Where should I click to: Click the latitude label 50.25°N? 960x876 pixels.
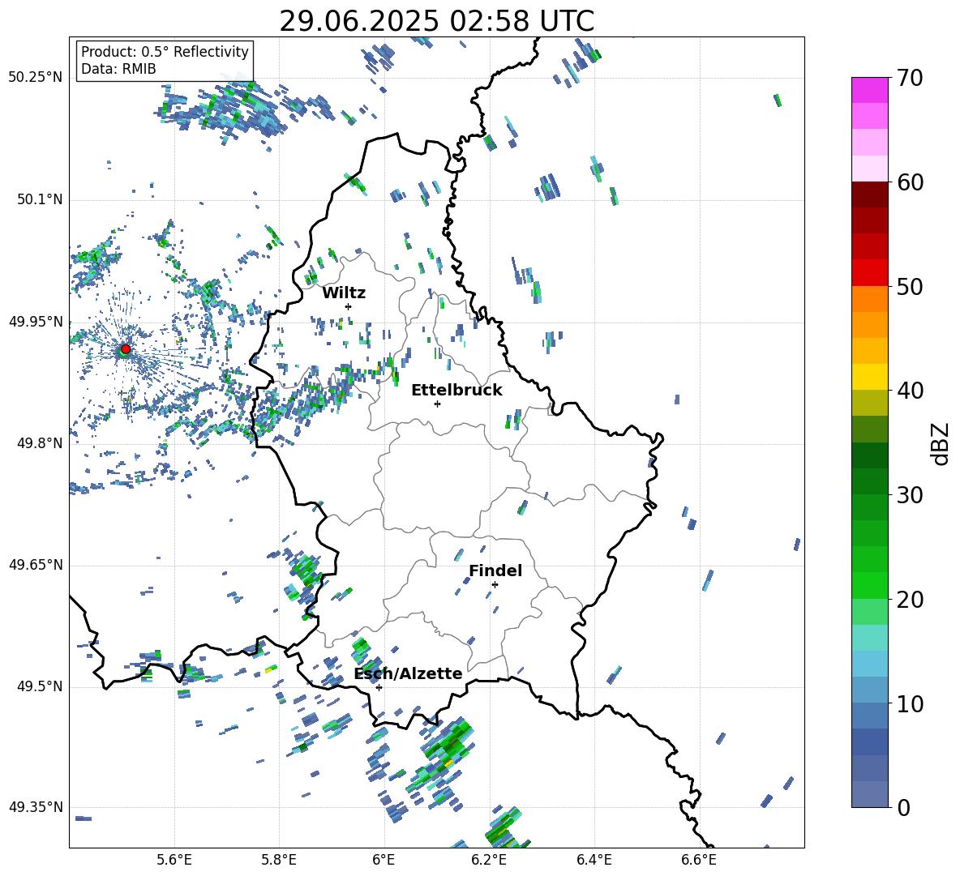pos(36,78)
